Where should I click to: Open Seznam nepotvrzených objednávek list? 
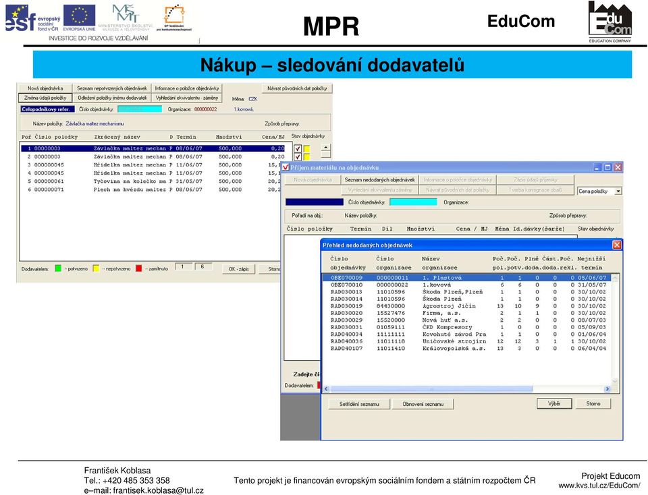coord(111,88)
